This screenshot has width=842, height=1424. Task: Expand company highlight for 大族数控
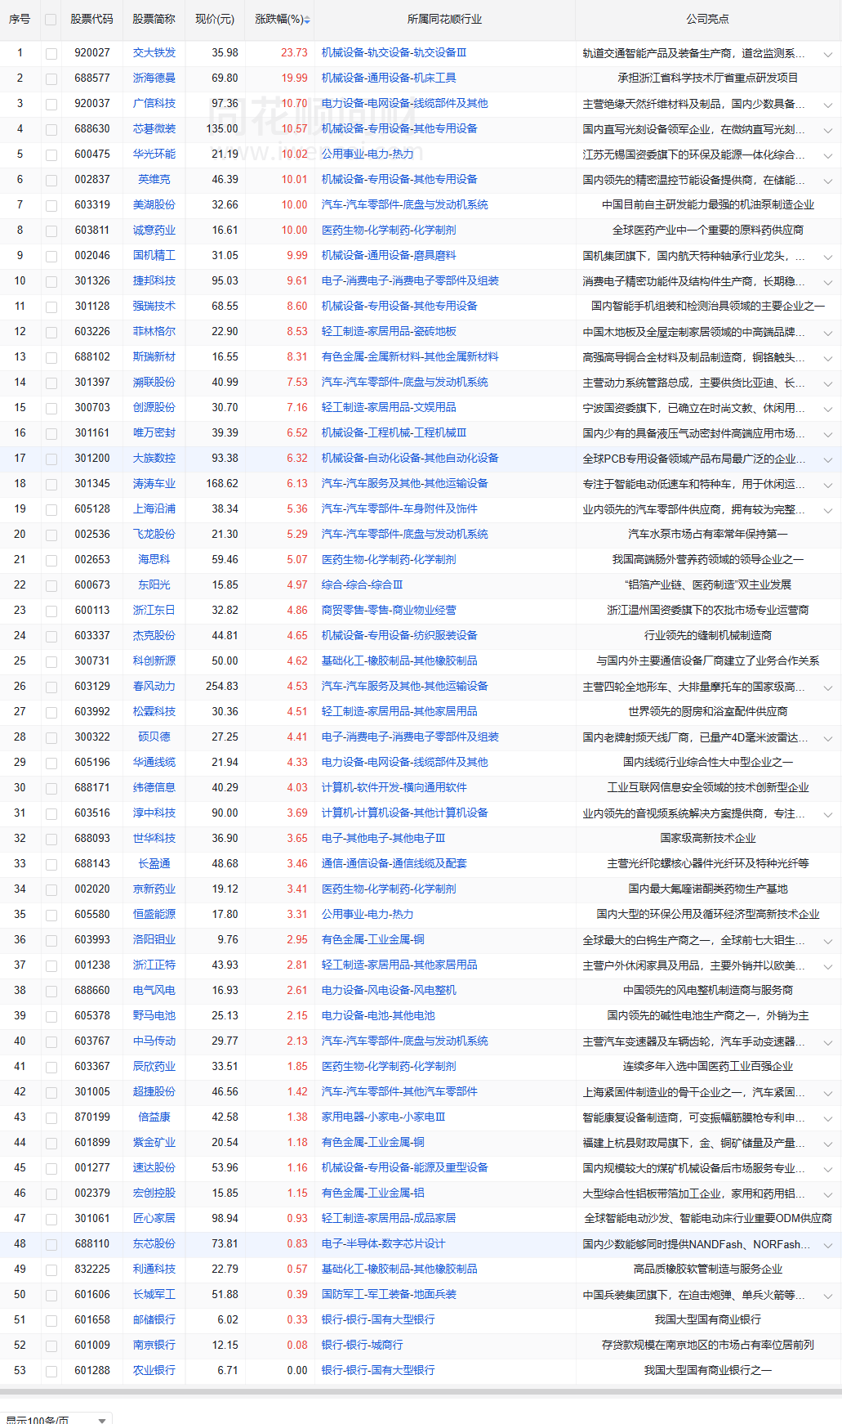pos(827,460)
